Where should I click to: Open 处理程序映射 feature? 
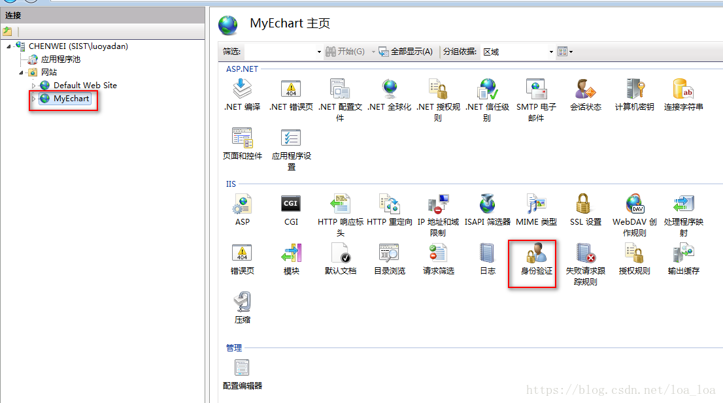click(x=683, y=216)
